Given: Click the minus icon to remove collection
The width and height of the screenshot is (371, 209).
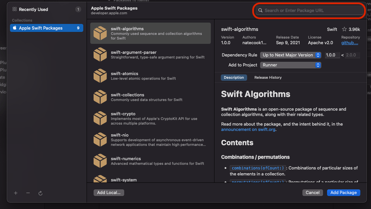Looking at the screenshot, I should (x=28, y=193).
